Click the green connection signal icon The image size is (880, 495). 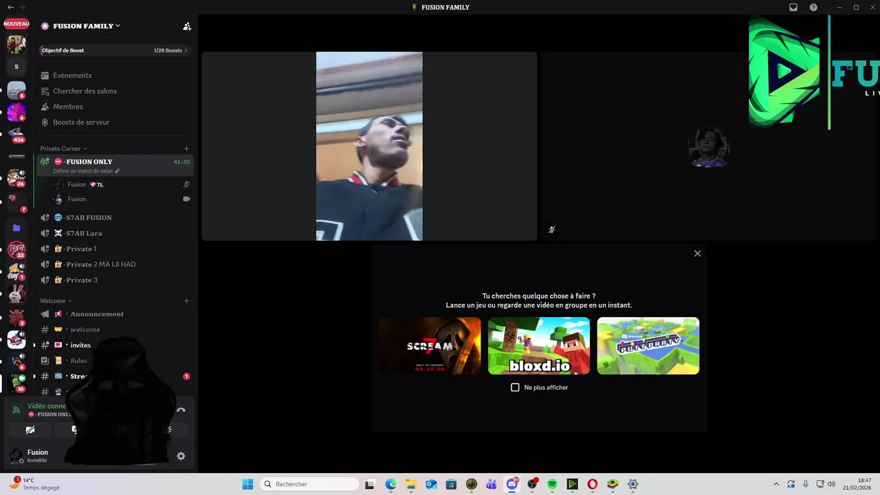pos(16,410)
